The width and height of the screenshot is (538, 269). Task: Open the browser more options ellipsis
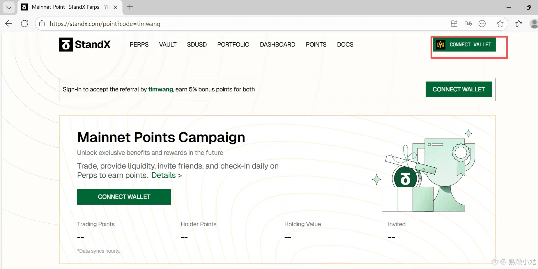(482, 24)
